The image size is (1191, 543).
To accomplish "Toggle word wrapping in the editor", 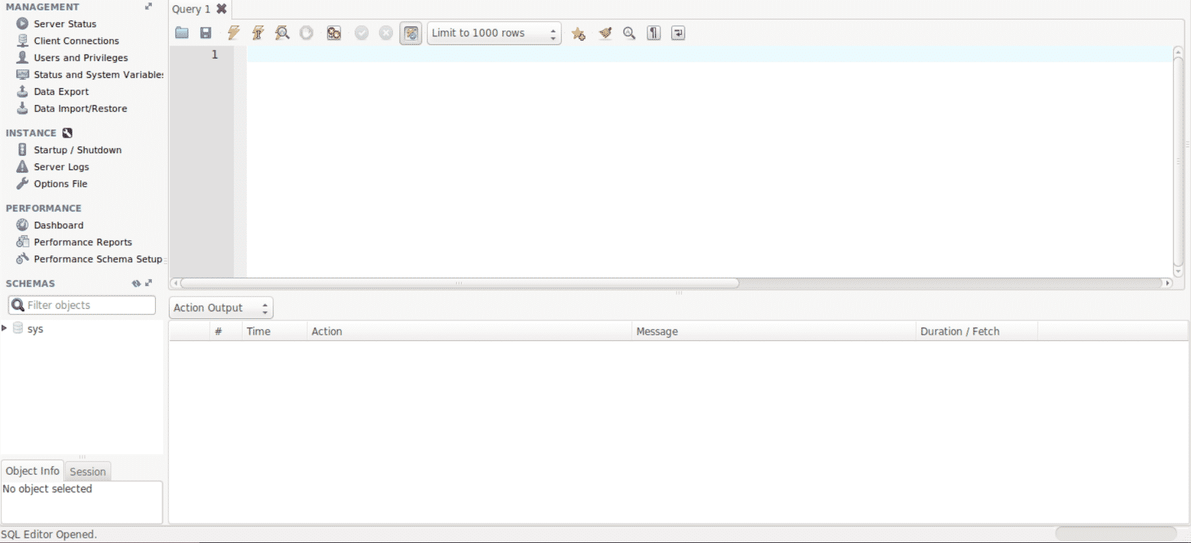I will pos(678,33).
